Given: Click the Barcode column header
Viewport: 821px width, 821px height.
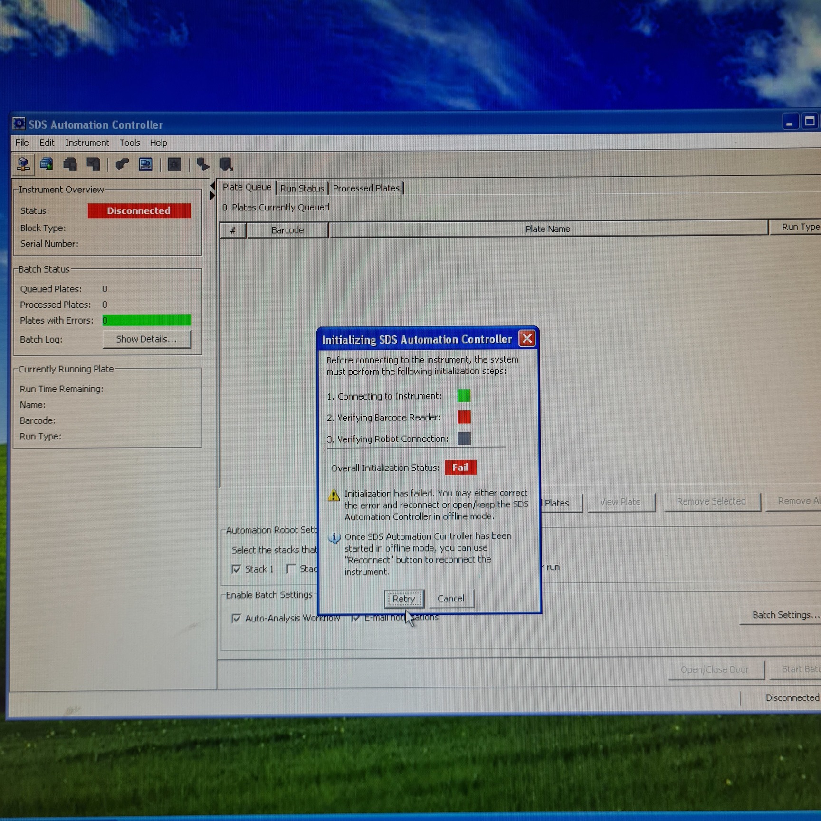Looking at the screenshot, I should click(287, 230).
